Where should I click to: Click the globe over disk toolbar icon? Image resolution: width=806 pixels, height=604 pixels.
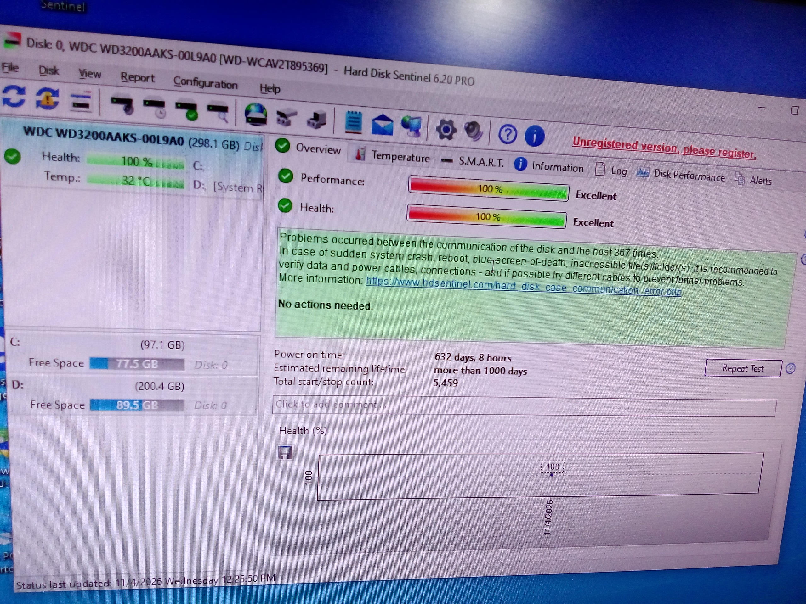pyautogui.click(x=255, y=115)
